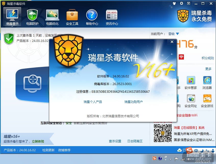Open the 瑞星【在线服务】系统 news link

[189, 128]
